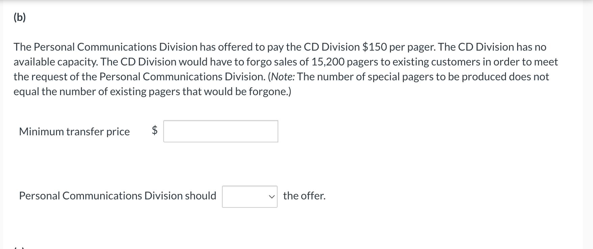Click the blank area below the dropdown
This screenshot has width=593, height=249.
[x=249, y=226]
